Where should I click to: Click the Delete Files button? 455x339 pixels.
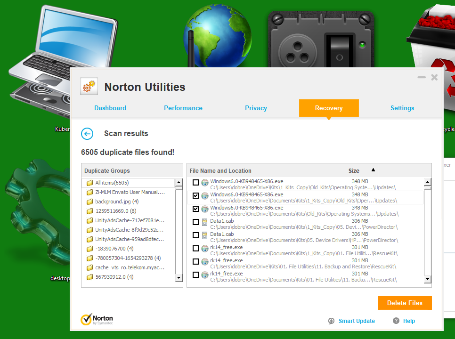(x=405, y=303)
